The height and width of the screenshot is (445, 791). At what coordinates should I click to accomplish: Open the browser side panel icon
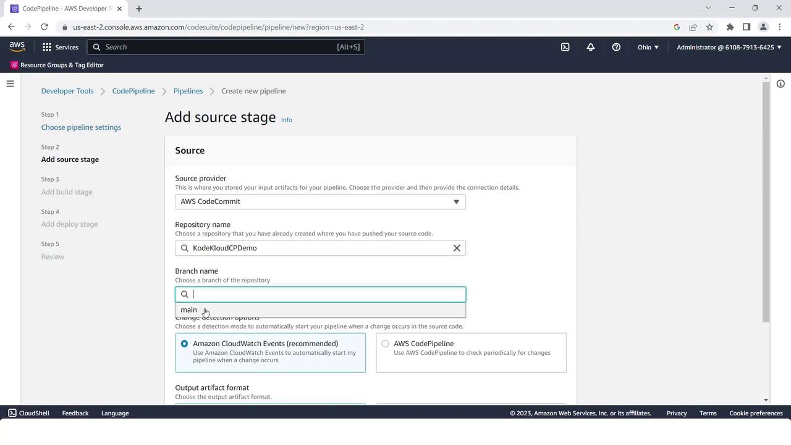click(x=747, y=27)
